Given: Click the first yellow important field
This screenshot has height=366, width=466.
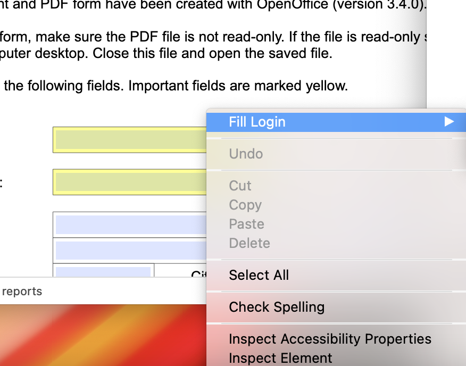Looking at the screenshot, I should pos(128,140).
